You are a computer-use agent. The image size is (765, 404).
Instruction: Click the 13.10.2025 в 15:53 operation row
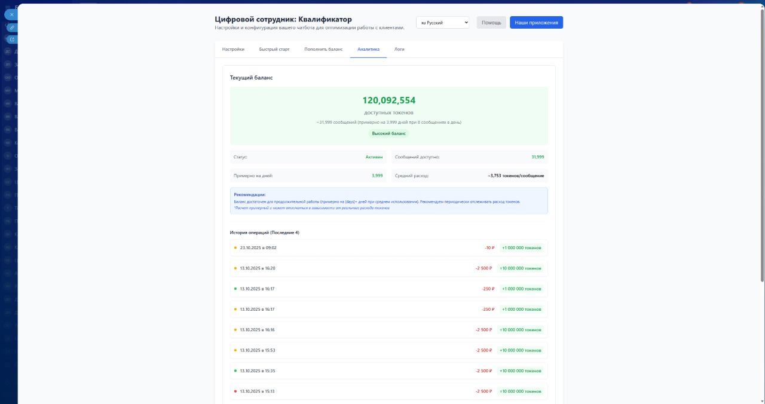(359, 350)
